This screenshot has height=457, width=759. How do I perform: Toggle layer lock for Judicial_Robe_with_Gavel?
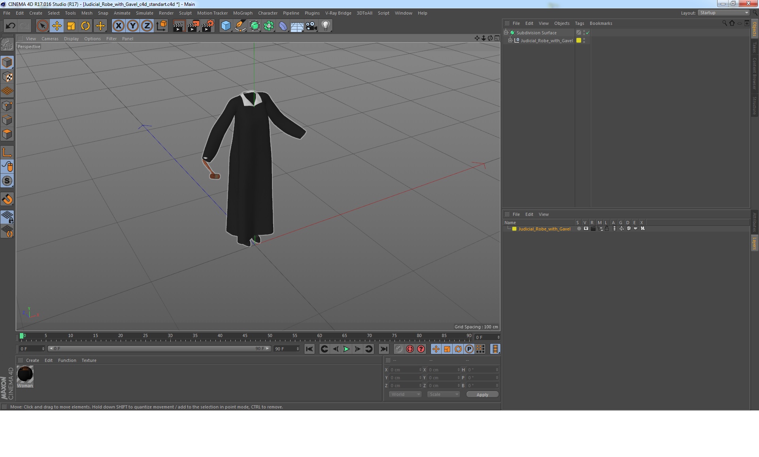[x=607, y=228]
